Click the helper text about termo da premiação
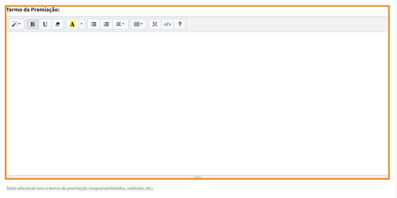Viewport: 397px width, 198px height. [x=80, y=188]
